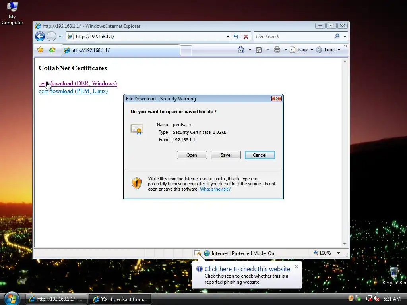Click the "CollabNet Certificates" heading
407x305 pixels.
pos(73,68)
